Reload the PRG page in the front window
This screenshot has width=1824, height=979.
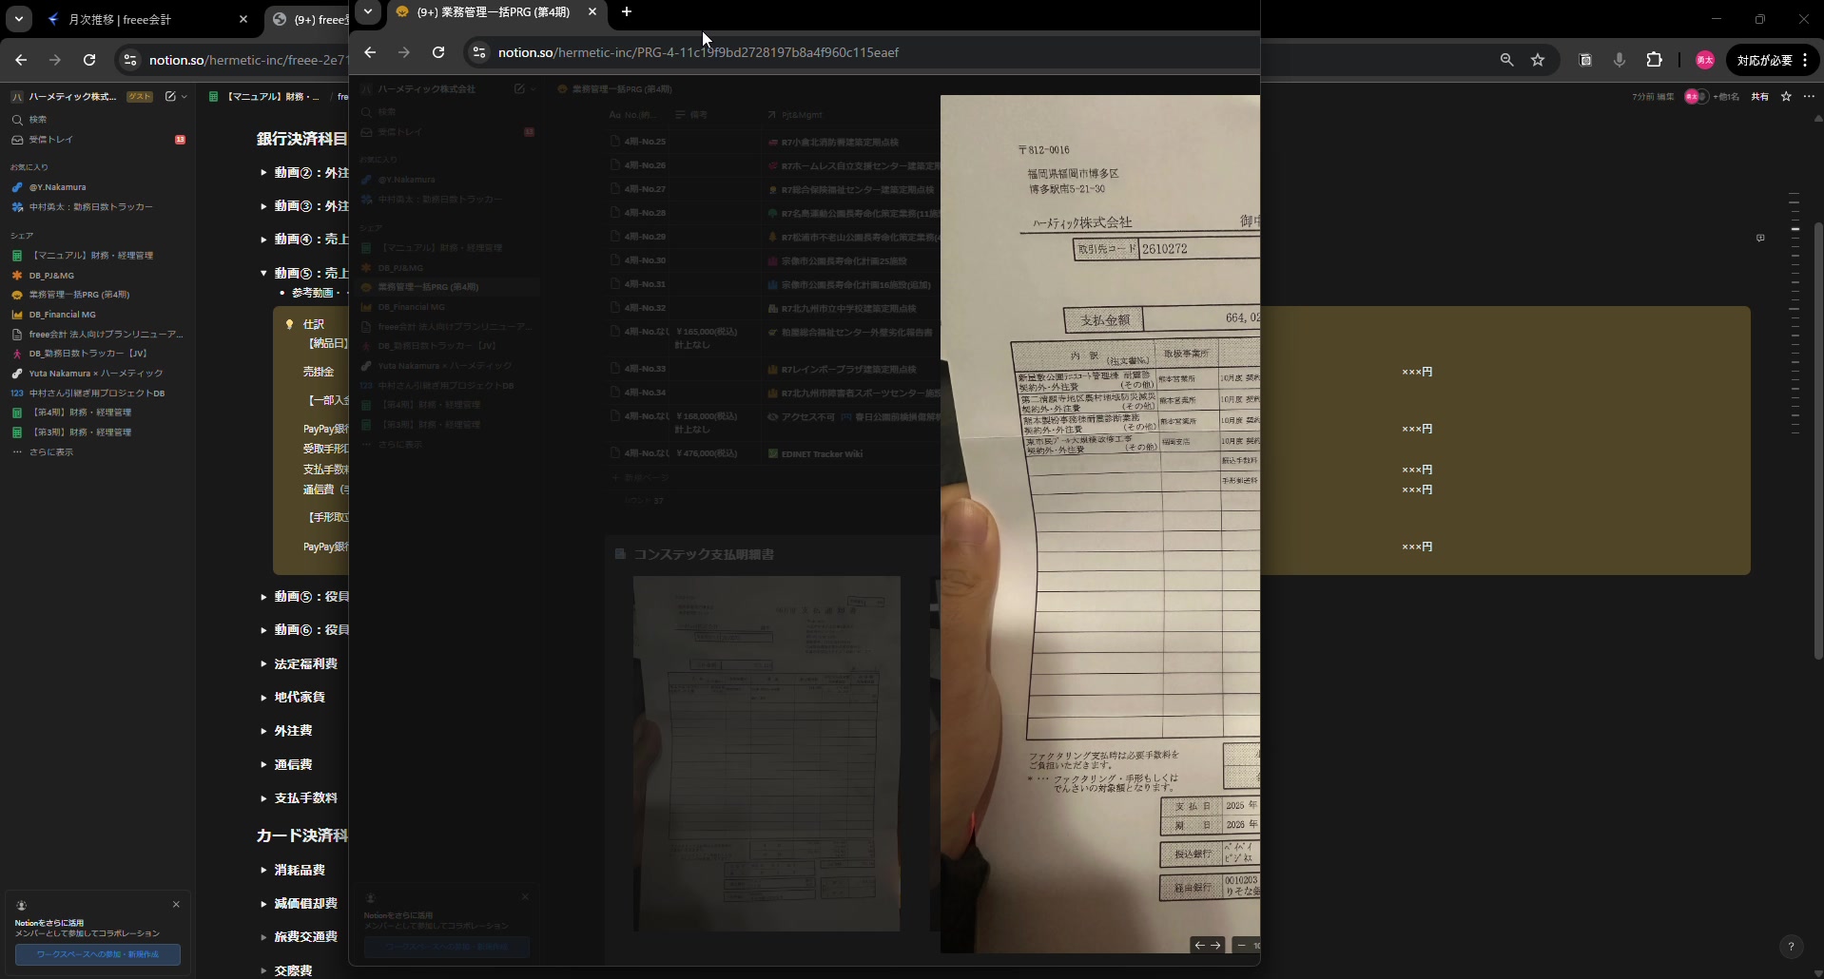pyautogui.click(x=438, y=52)
